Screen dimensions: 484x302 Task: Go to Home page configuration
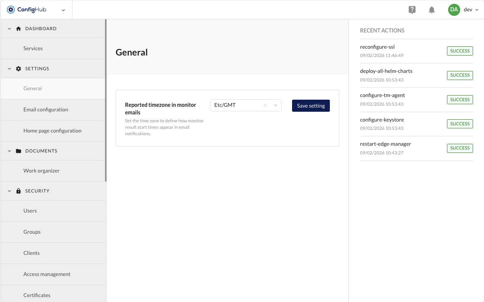[52, 131]
